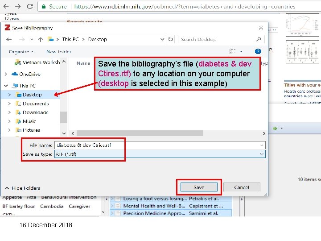
Task: Click navigation pane scroll up arrow
Action: 64,62
